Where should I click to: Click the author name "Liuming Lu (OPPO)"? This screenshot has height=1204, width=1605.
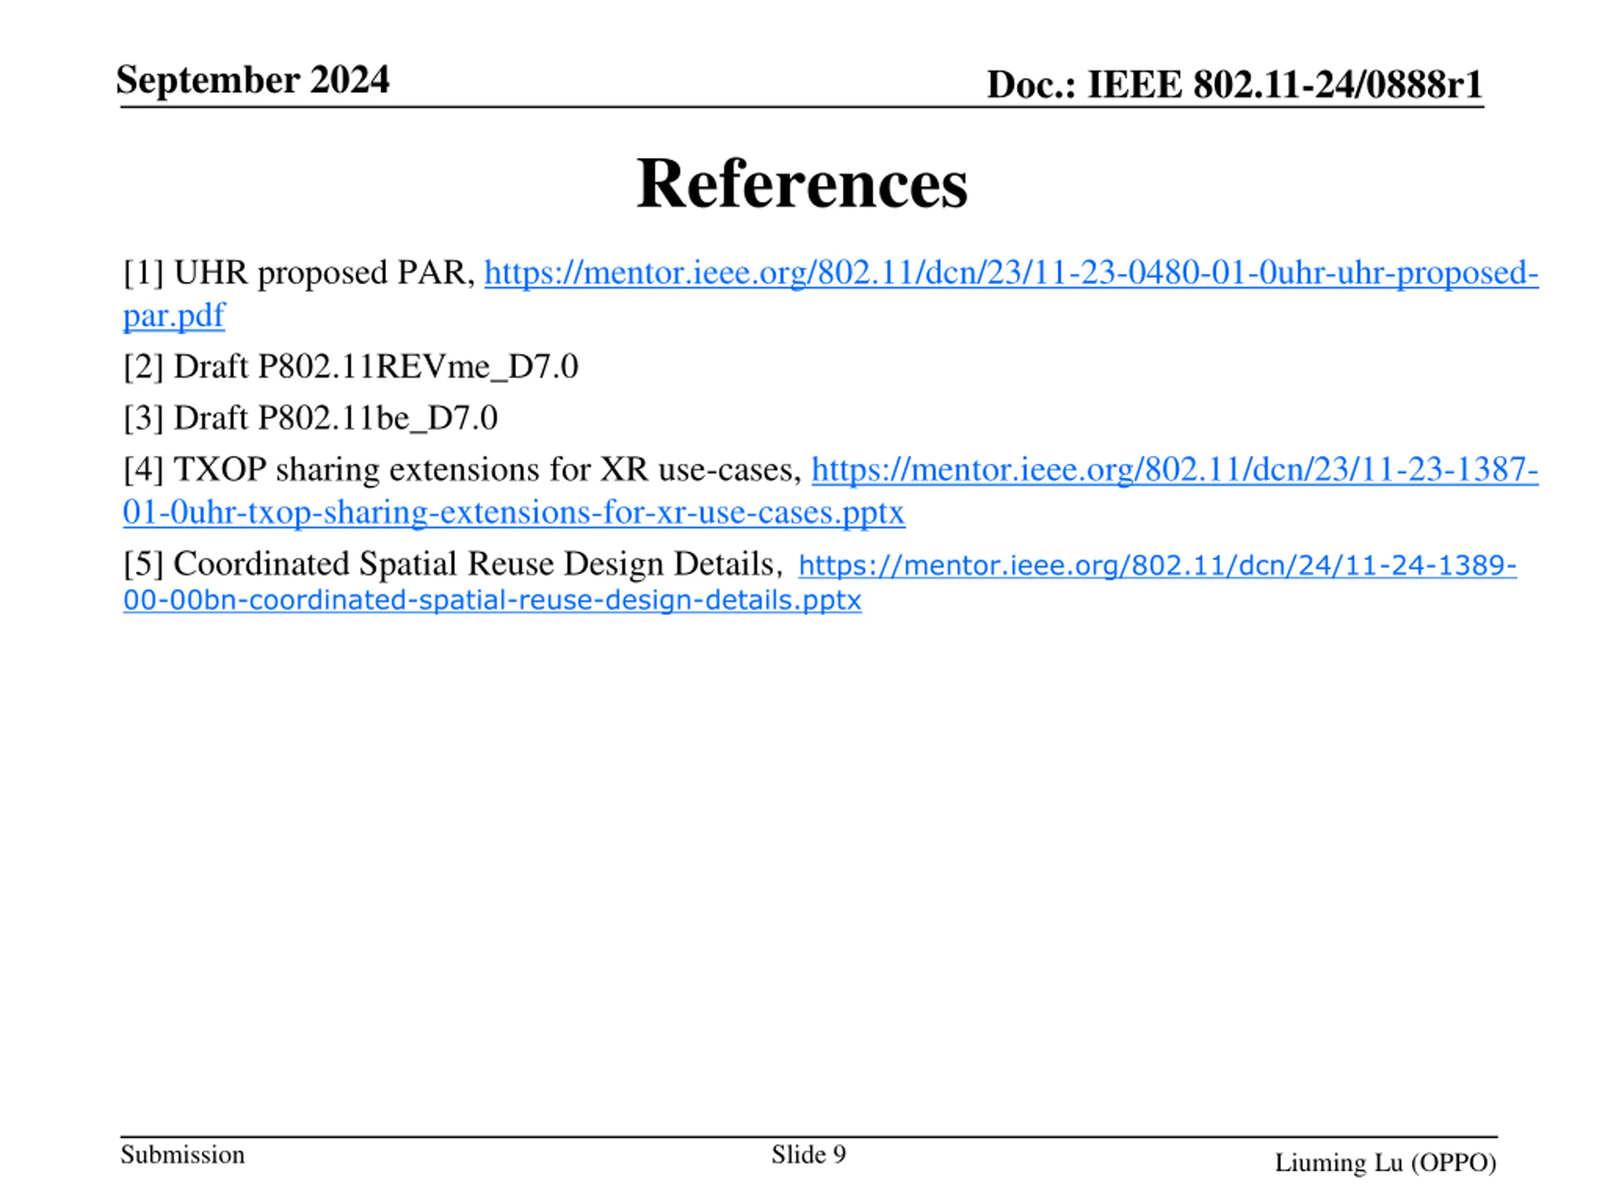(1385, 1163)
